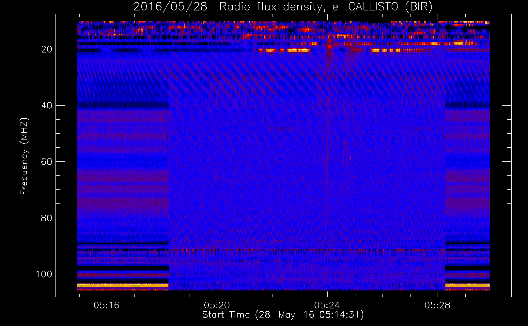Click the '05:28' time tick label
This screenshot has height=326, width=528.
[437, 305]
